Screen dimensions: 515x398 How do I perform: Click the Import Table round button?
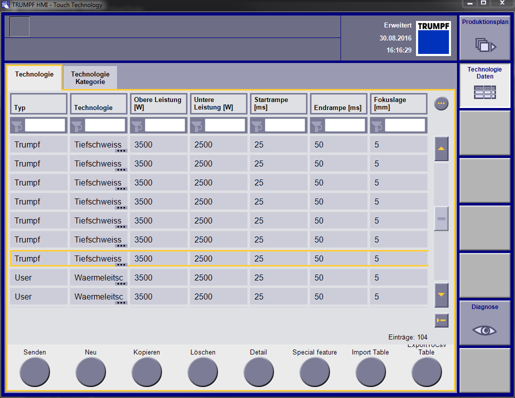370,371
